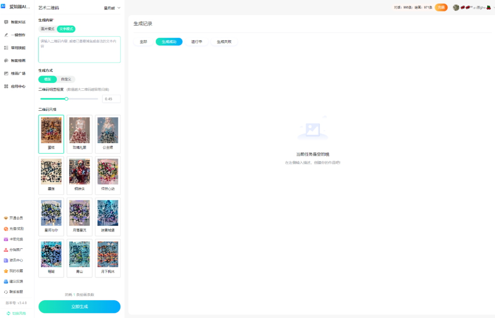This screenshot has height=318, width=495.
Task: Focus the QR code content text box
Action: point(80,49)
